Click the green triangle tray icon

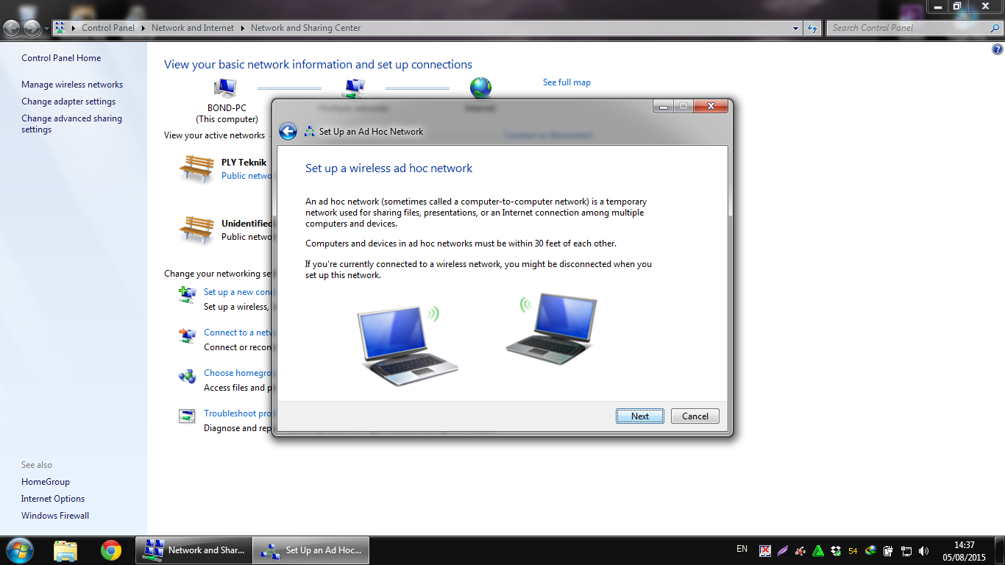(x=818, y=550)
